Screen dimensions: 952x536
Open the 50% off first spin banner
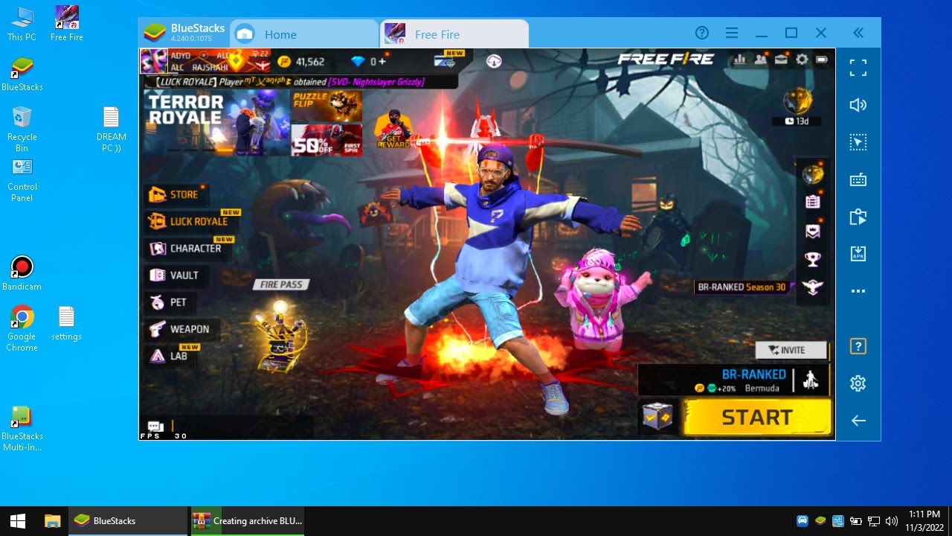pyautogui.click(x=327, y=139)
